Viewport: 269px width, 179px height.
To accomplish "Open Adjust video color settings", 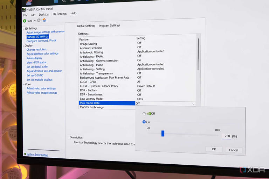I will pyautogui.click(x=41, y=88).
